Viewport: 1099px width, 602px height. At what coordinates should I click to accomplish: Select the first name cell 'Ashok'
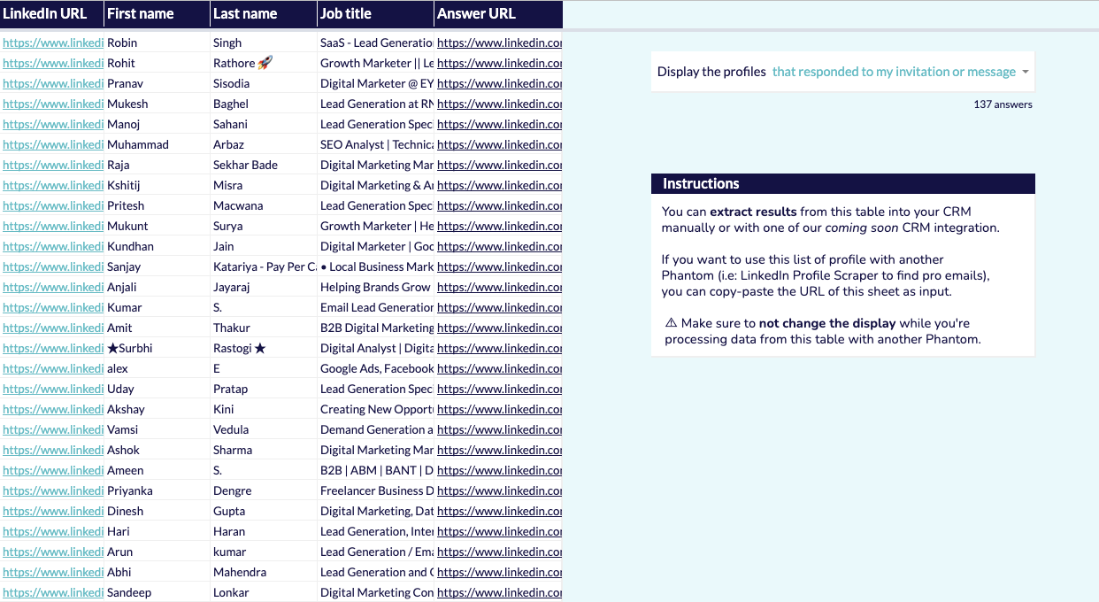click(x=158, y=450)
